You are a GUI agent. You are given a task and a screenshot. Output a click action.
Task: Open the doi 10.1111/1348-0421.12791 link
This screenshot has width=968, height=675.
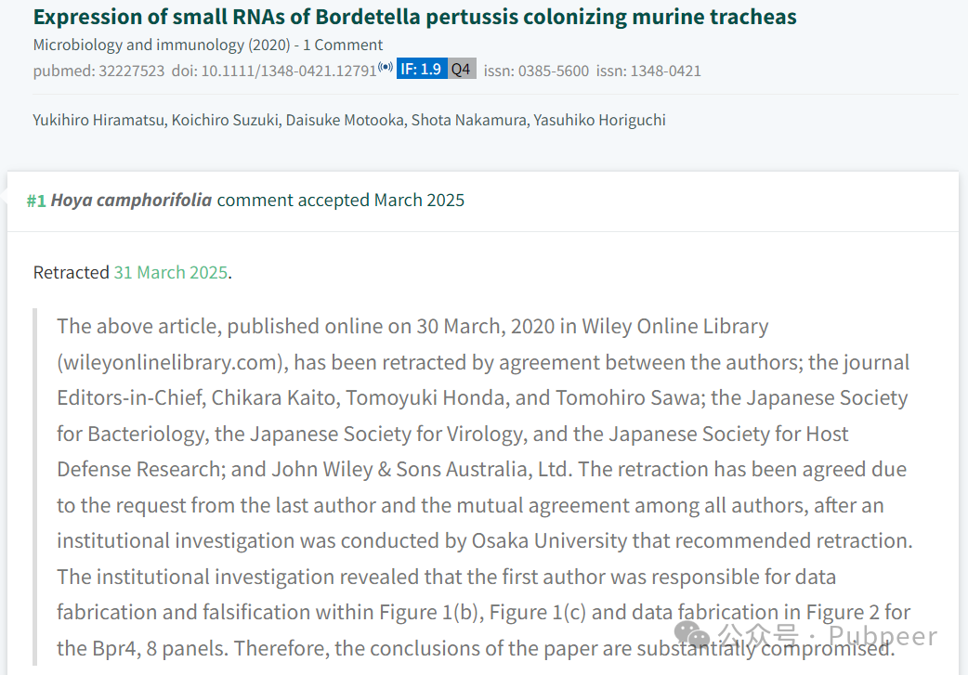tap(274, 71)
